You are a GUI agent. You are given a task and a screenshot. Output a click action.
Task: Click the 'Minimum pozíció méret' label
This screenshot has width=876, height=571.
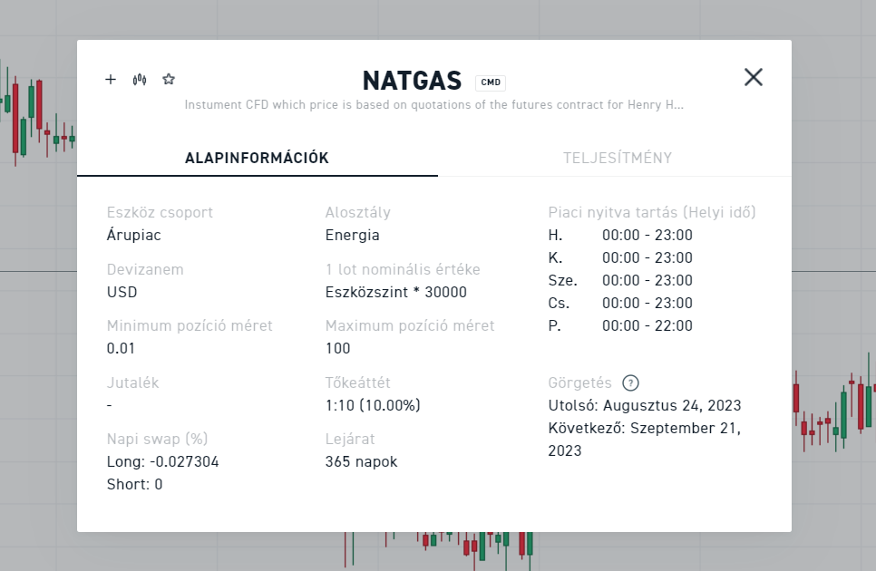coord(190,326)
